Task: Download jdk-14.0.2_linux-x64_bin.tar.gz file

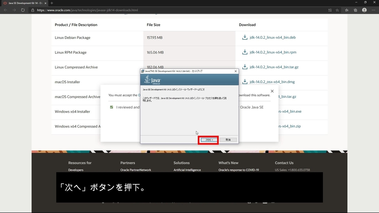Action: (x=274, y=67)
